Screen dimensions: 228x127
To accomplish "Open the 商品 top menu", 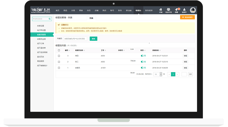I will point(65,10).
